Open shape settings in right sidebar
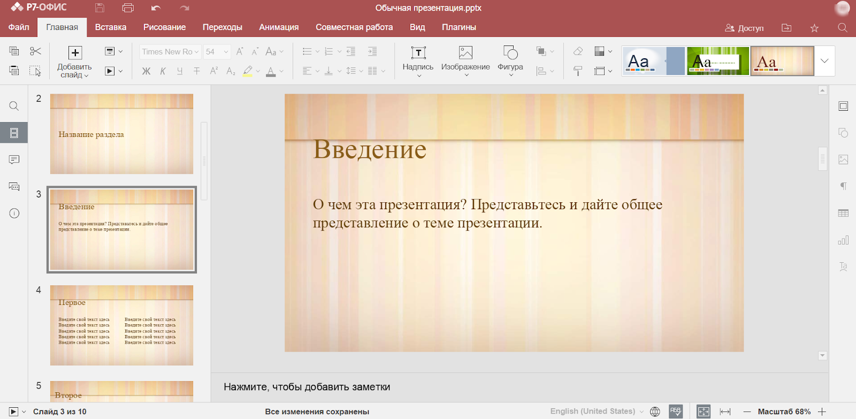This screenshot has width=856, height=419. tap(843, 133)
